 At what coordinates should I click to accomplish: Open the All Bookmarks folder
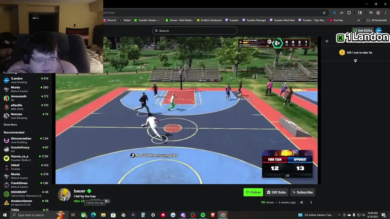[377, 20]
